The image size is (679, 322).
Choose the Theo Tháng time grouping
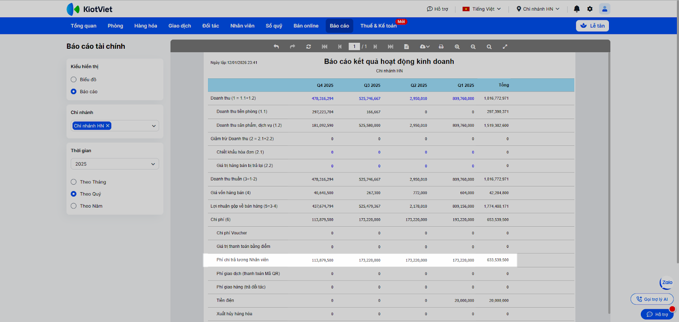click(x=74, y=182)
